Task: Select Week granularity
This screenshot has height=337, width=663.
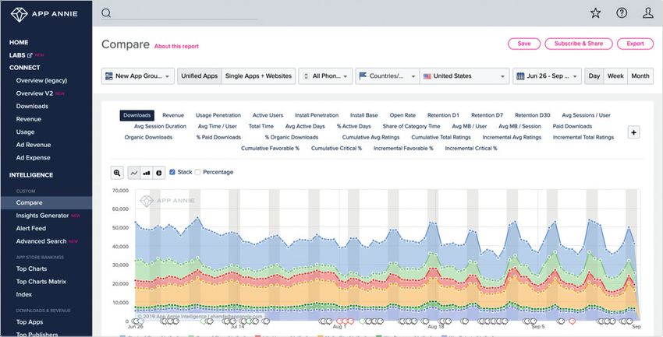Action: pos(615,76)
